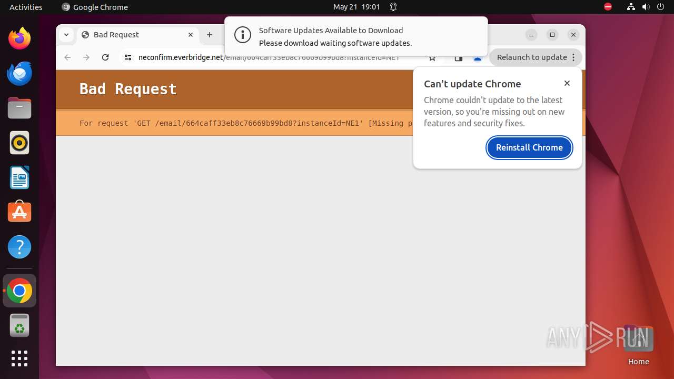Dismiss the Can't update Chrome popup

(x=567, y=83)
